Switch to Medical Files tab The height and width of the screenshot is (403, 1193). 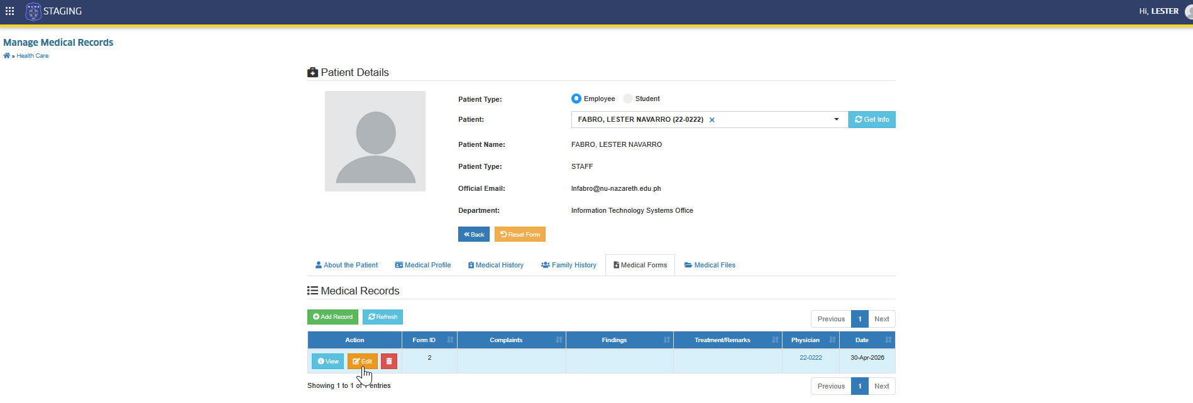[710, 265]
